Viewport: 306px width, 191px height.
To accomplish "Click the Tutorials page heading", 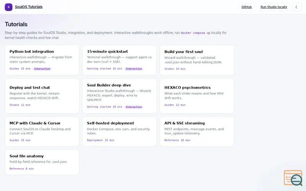I will tap(16, 24).
